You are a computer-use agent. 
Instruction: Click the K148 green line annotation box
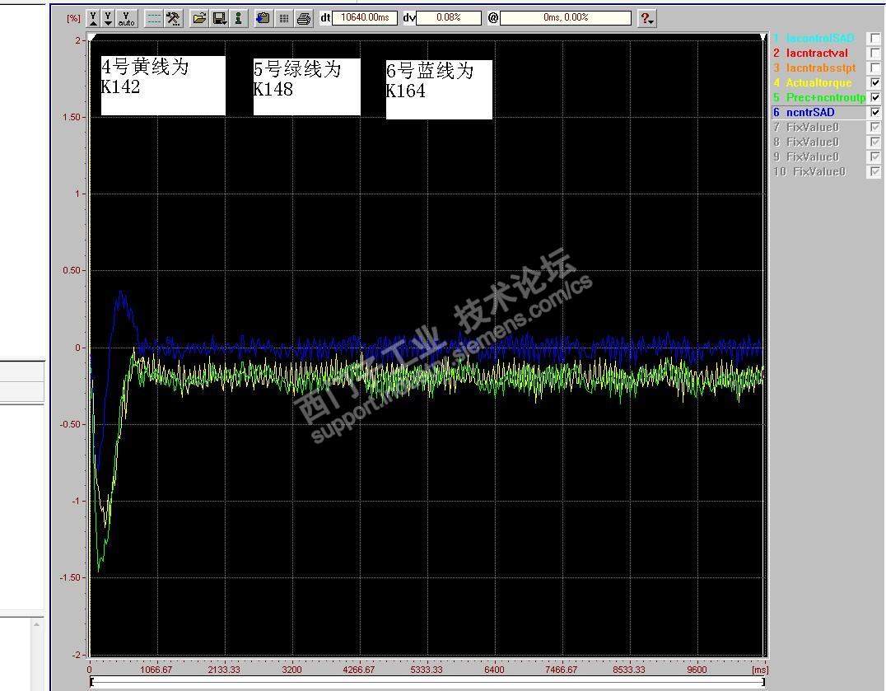307,87
